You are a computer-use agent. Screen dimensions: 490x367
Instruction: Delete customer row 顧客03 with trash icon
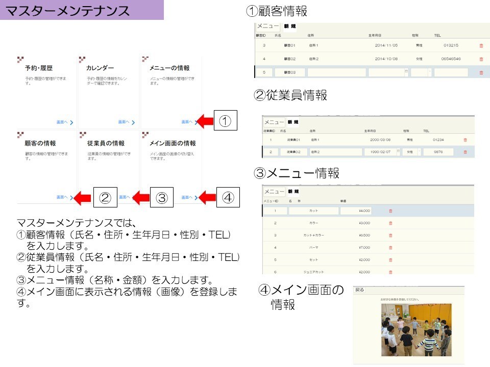pyautogui.click(x=481, y=73)
